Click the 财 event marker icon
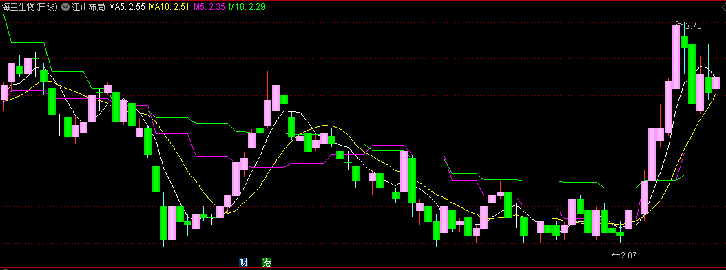This screenshot has width=726, height=270. tap(244, 262)
